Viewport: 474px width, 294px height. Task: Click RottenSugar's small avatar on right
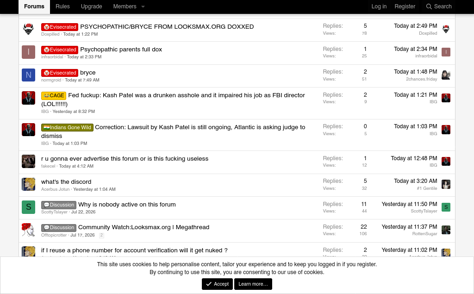point(446,230)
